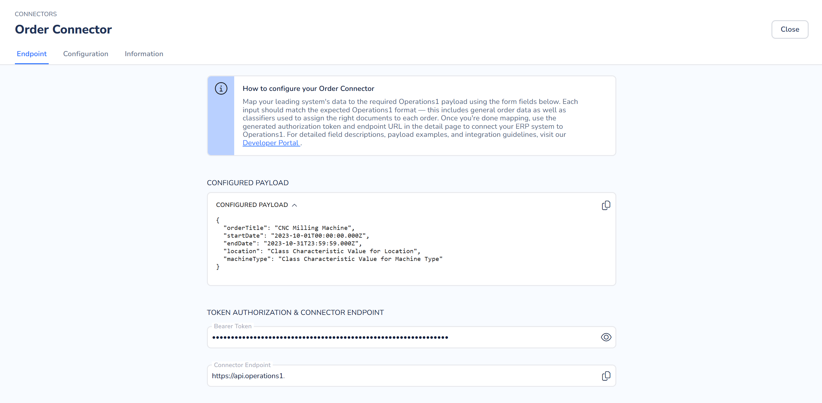The height and width of the screenshot is (403, 822).
Task: Click the Configured Payload section heading above the card
Action: 248,183
